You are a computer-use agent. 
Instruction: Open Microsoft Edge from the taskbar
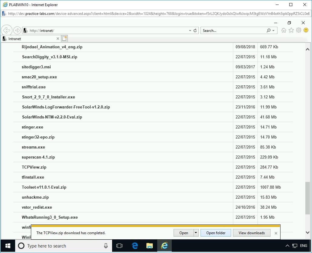coord(134,246)
